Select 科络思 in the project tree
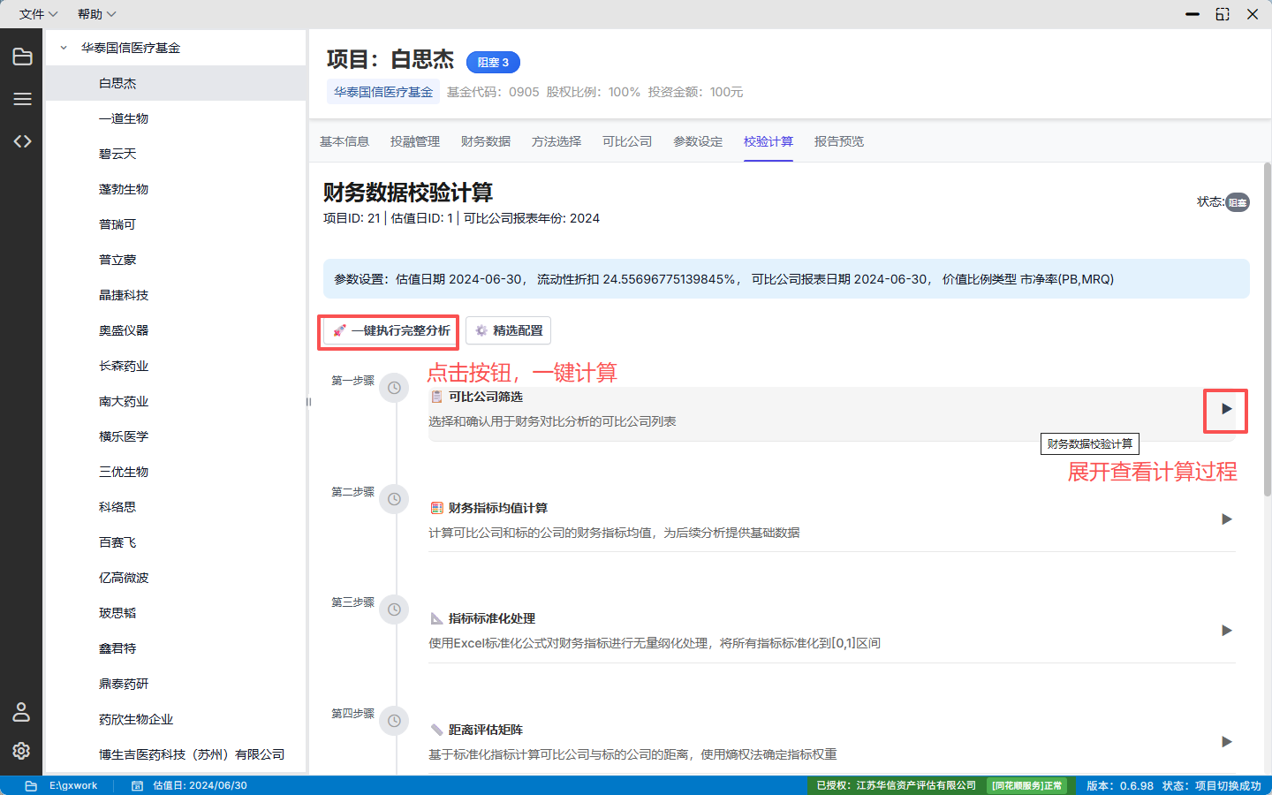This screenshot has height=795, width=1272. pyautogui.click(x=175, y=507)
